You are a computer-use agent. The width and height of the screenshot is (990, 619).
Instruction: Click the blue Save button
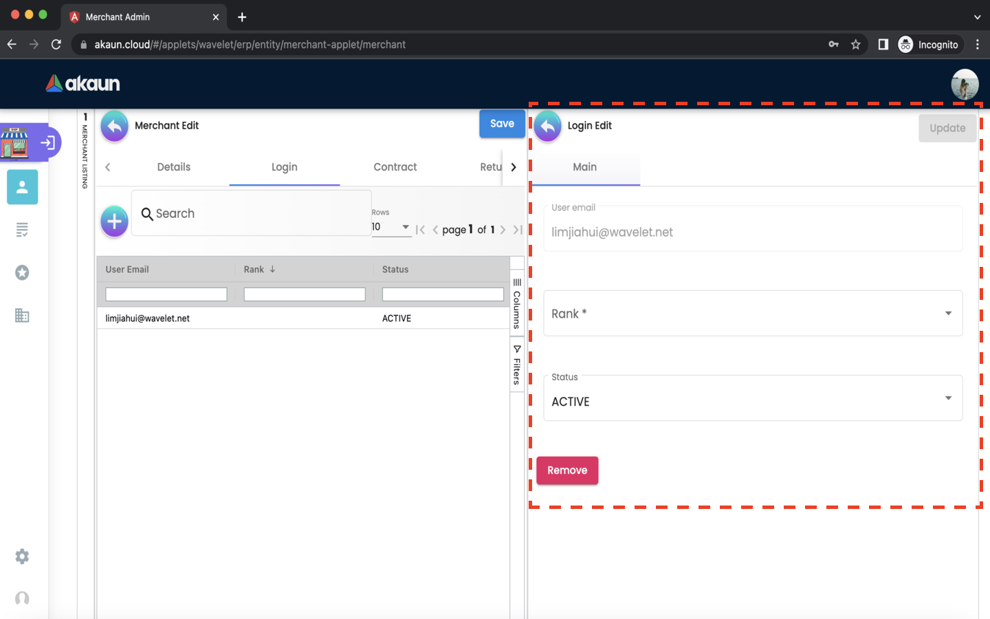click(x=502, y=124)
